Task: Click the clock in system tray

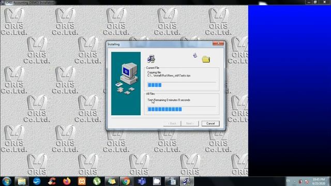Action: 319,181
